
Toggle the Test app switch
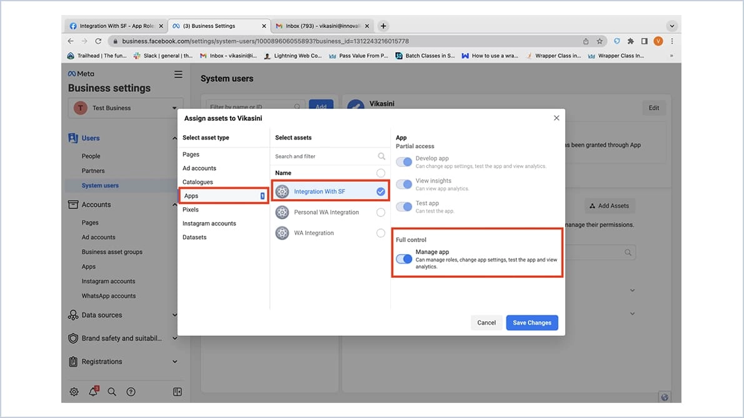405,206
